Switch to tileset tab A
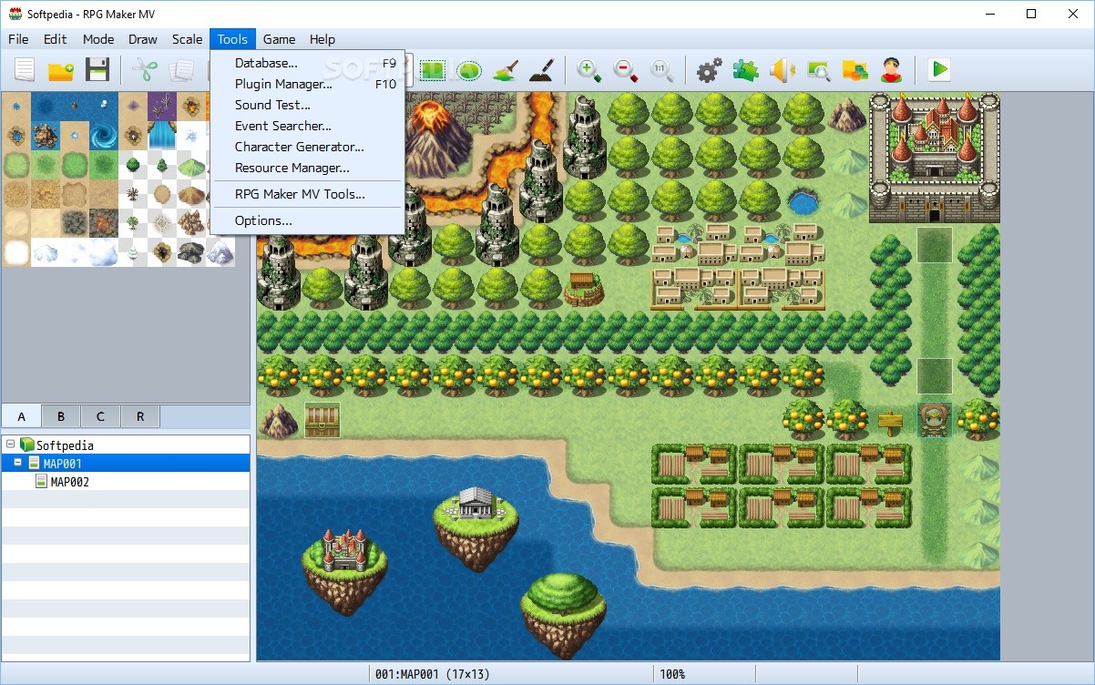The image size is (1095, 685). (21, 416)
